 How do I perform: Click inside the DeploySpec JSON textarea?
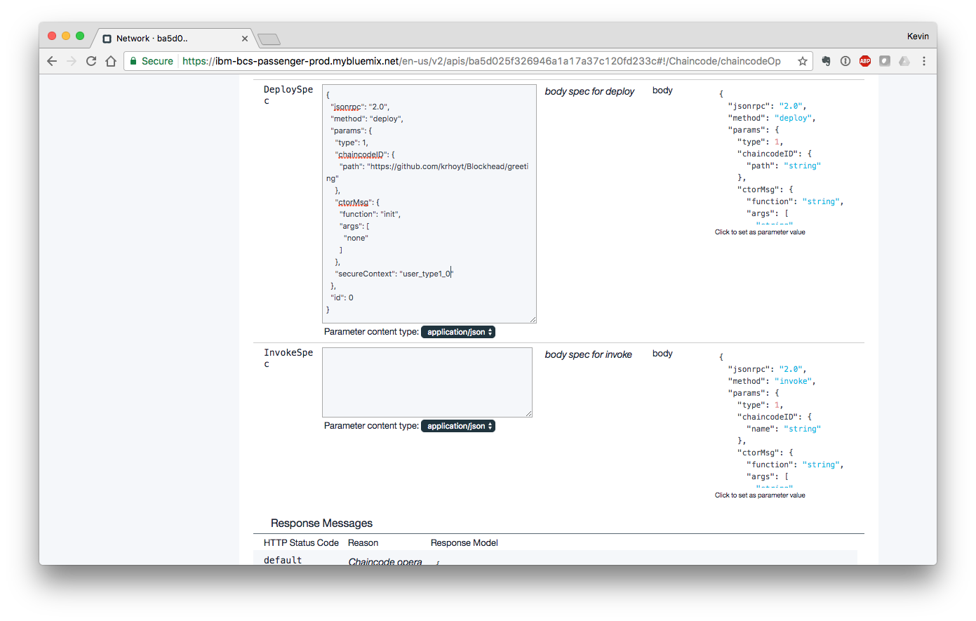click(x=429, y=204)
